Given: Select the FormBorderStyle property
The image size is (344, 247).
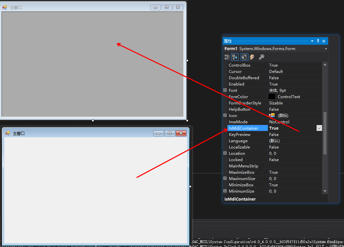Looking at the screenshot, I should pos(245,103).
